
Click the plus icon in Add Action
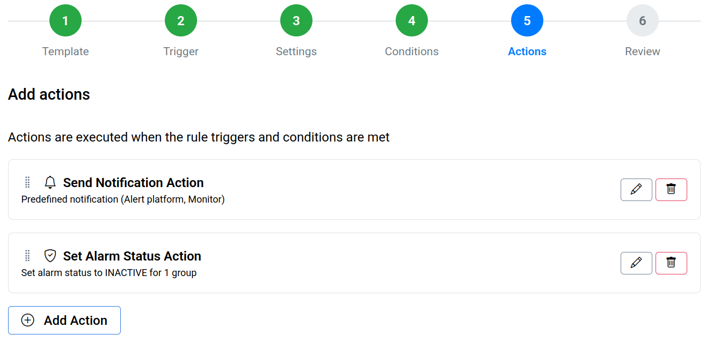tap(27, 321)
